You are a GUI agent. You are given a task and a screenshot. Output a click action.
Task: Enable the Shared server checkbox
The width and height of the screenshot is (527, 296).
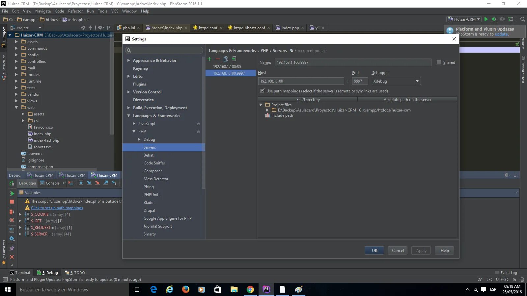tap(439, 62)
